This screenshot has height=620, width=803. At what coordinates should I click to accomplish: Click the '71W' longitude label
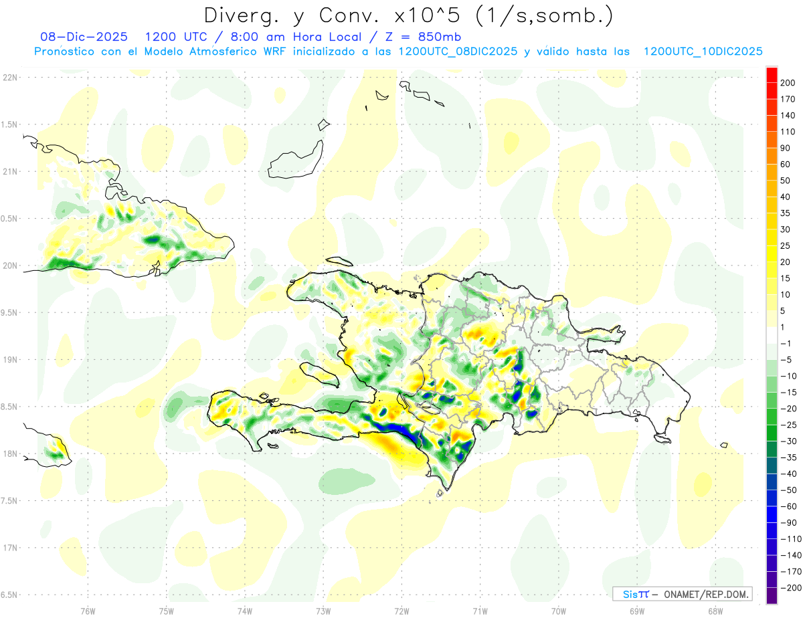click(480, 611)
